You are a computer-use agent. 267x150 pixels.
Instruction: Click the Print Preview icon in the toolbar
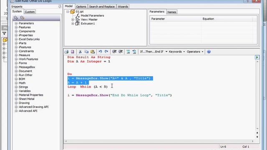[73, 52]
